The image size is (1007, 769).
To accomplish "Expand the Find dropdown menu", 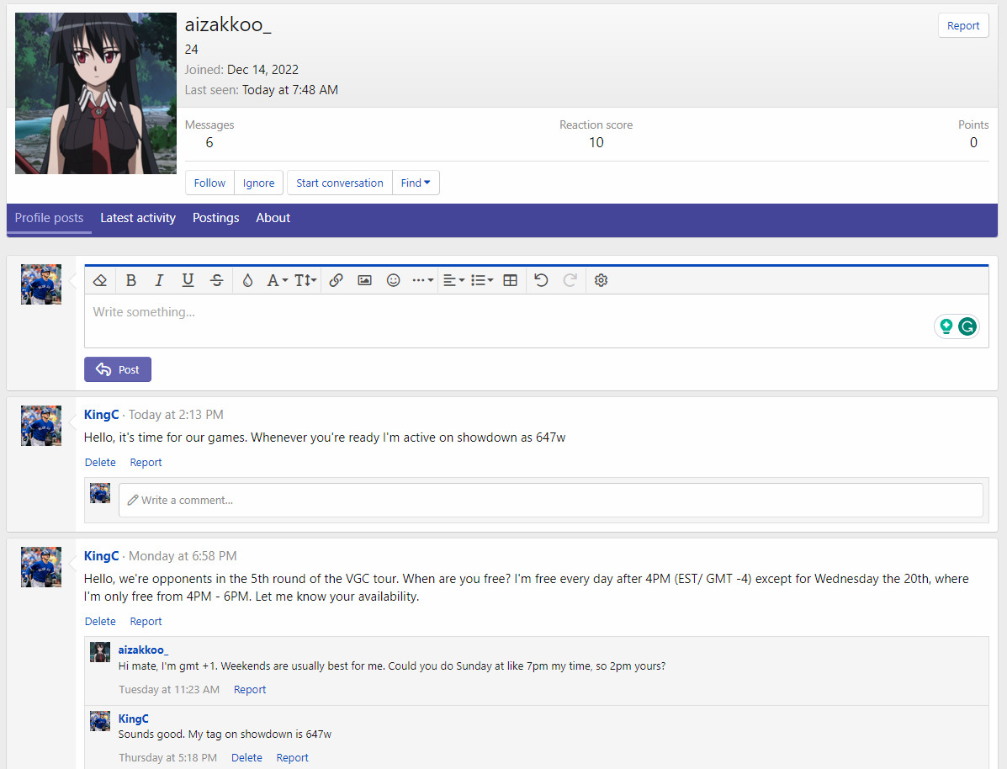I will (416, 183).
